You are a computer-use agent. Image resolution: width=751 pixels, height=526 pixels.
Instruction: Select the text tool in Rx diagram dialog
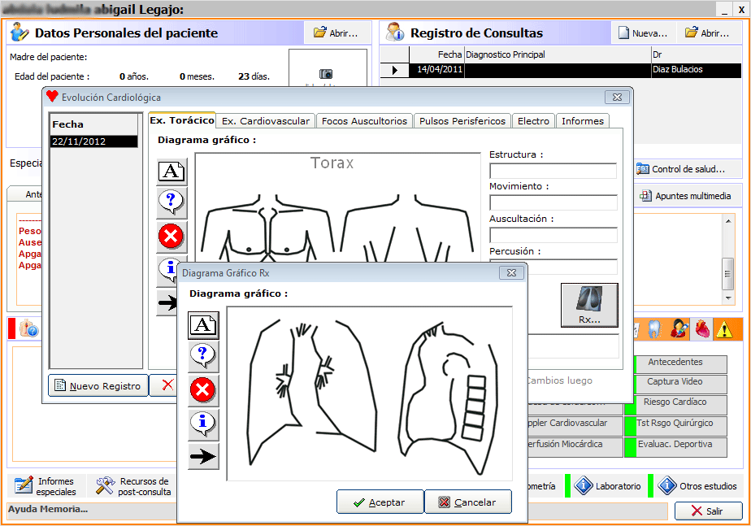coord(203,324)
